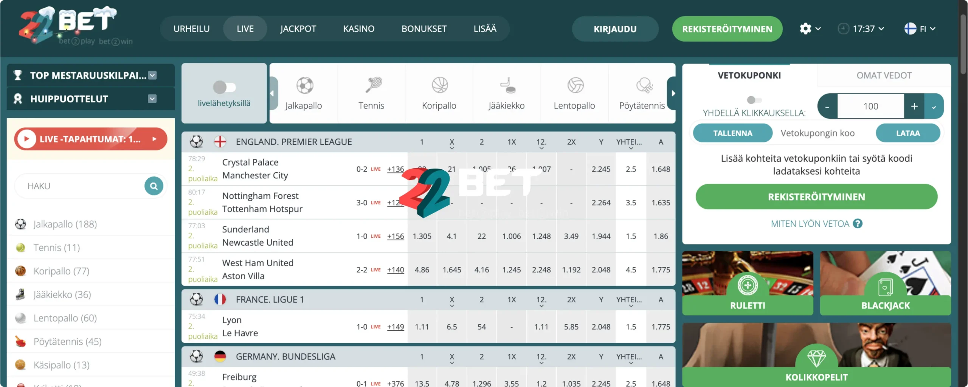Screen dimensions: 968x387
Task: Click the England flag icon
Action: pyautogui.click(x=220, y=142)
